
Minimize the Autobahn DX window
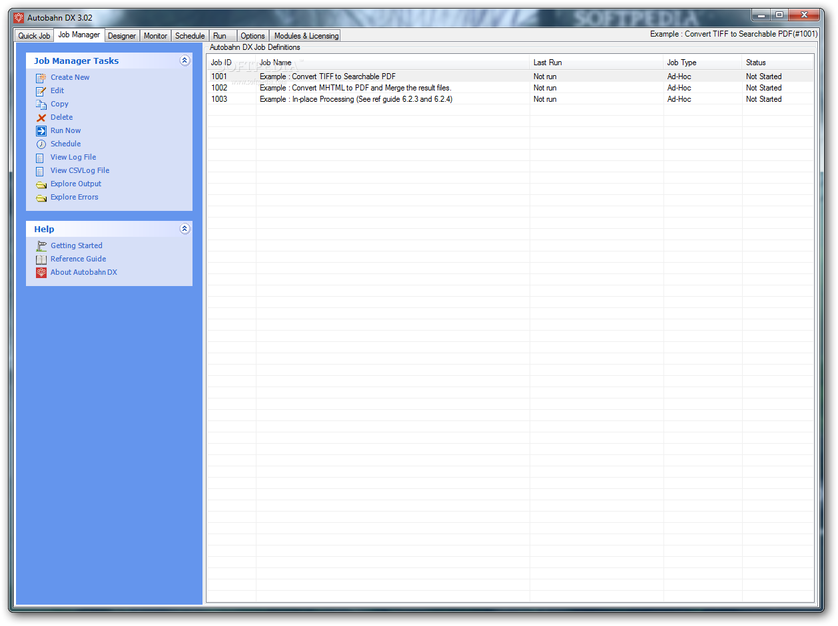(761, 15)
